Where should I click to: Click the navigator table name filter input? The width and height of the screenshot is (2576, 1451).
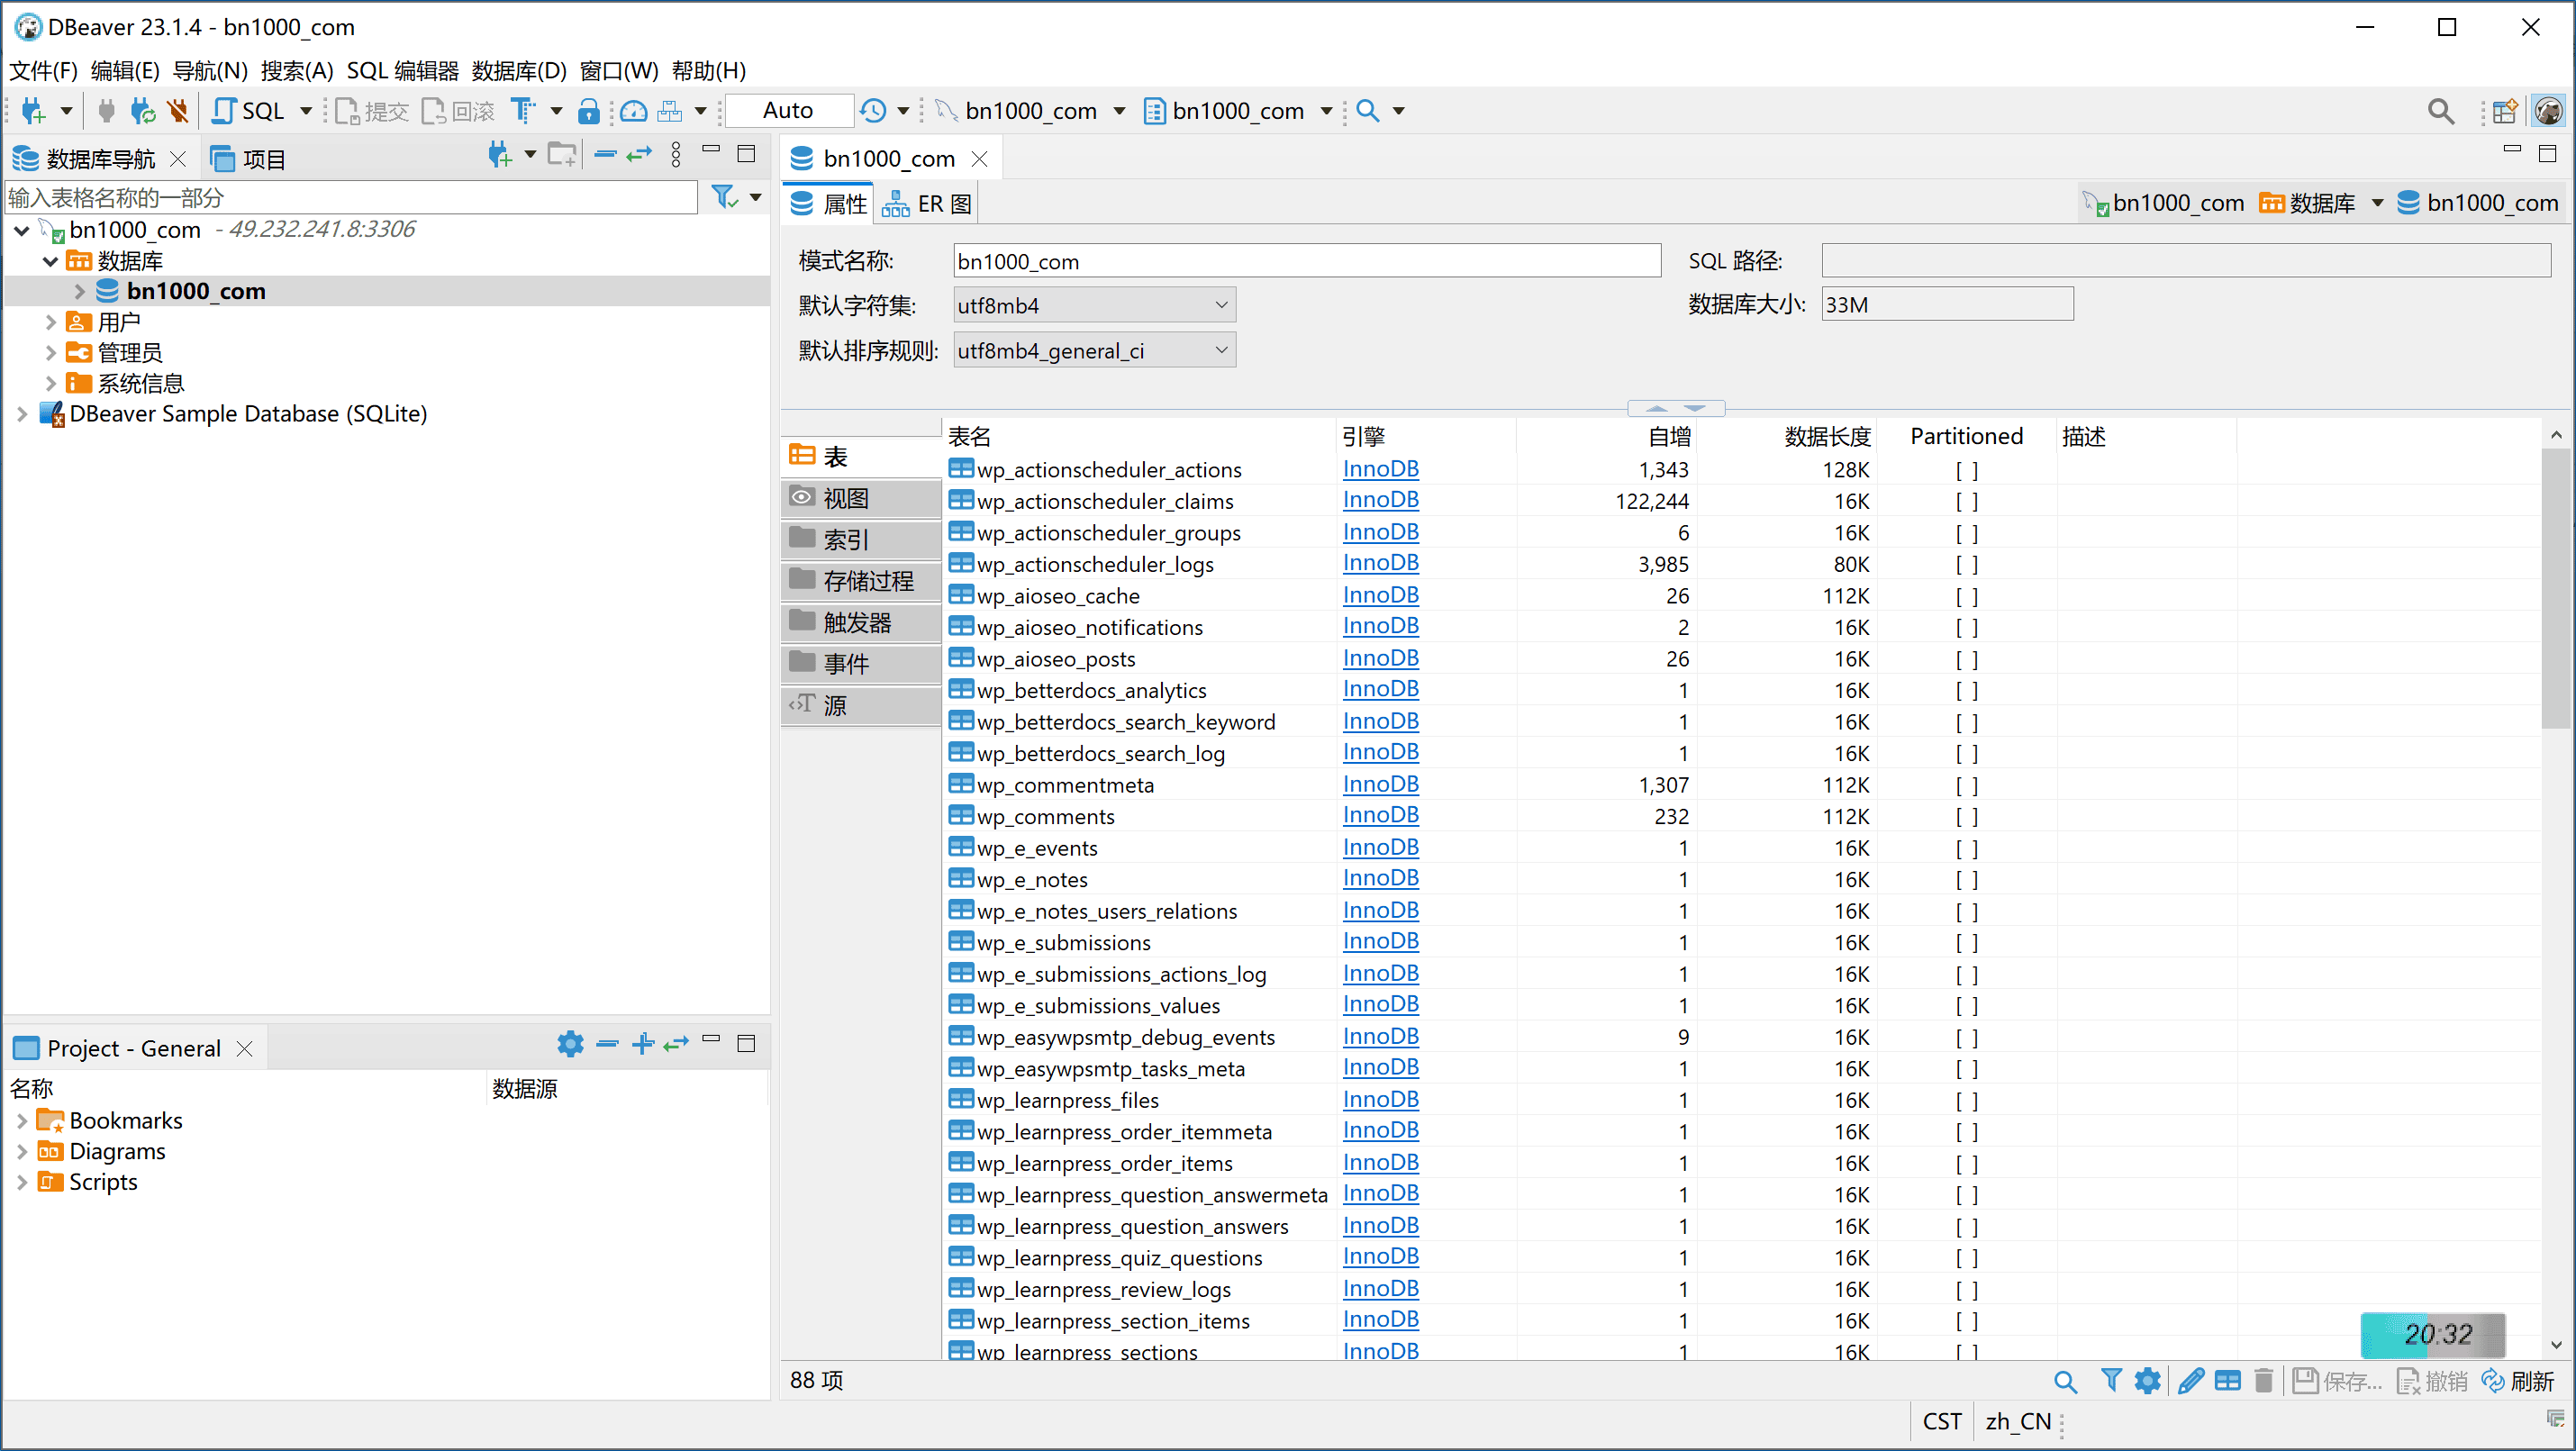pos(351,198)
